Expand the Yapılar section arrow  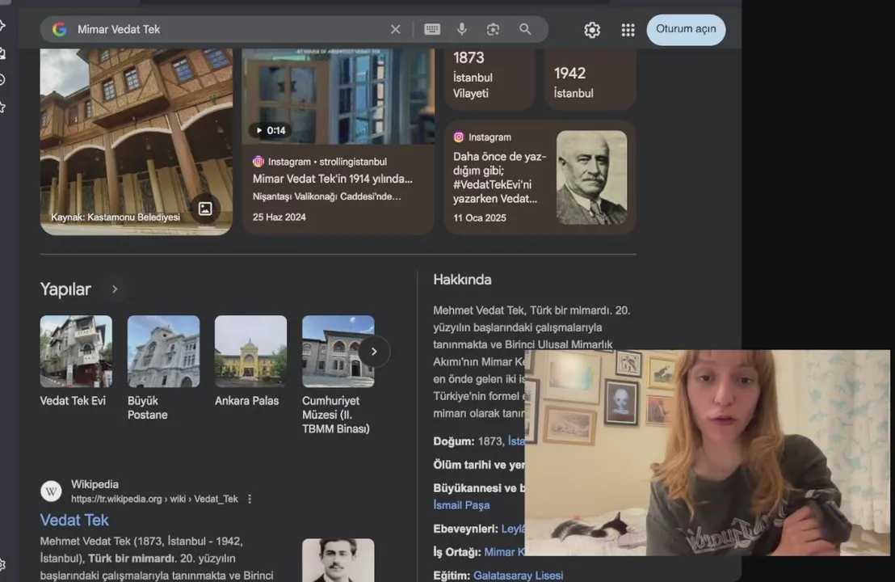[115, 289]
